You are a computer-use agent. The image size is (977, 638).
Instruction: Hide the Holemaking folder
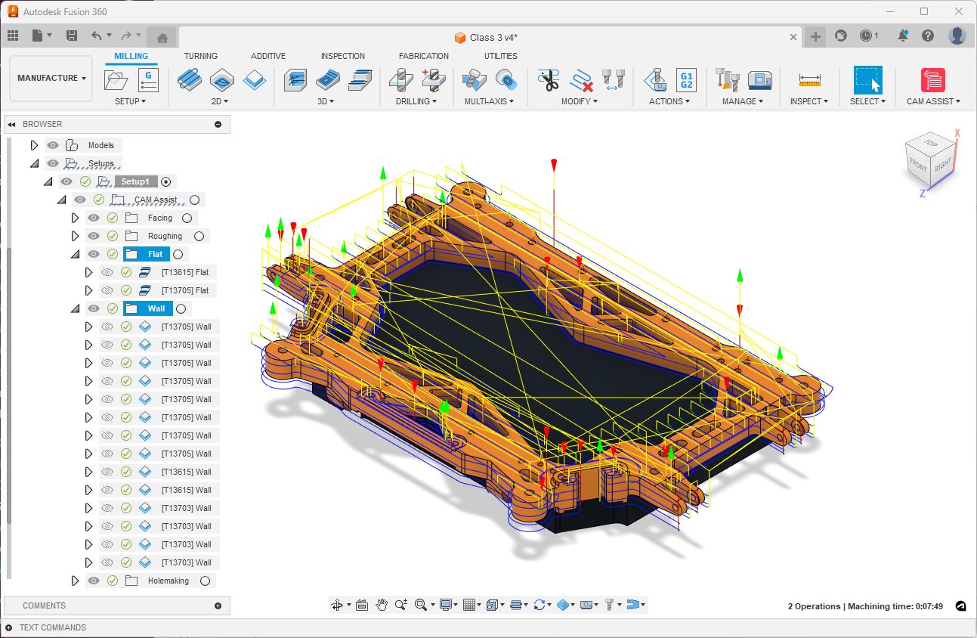(93, 581)
